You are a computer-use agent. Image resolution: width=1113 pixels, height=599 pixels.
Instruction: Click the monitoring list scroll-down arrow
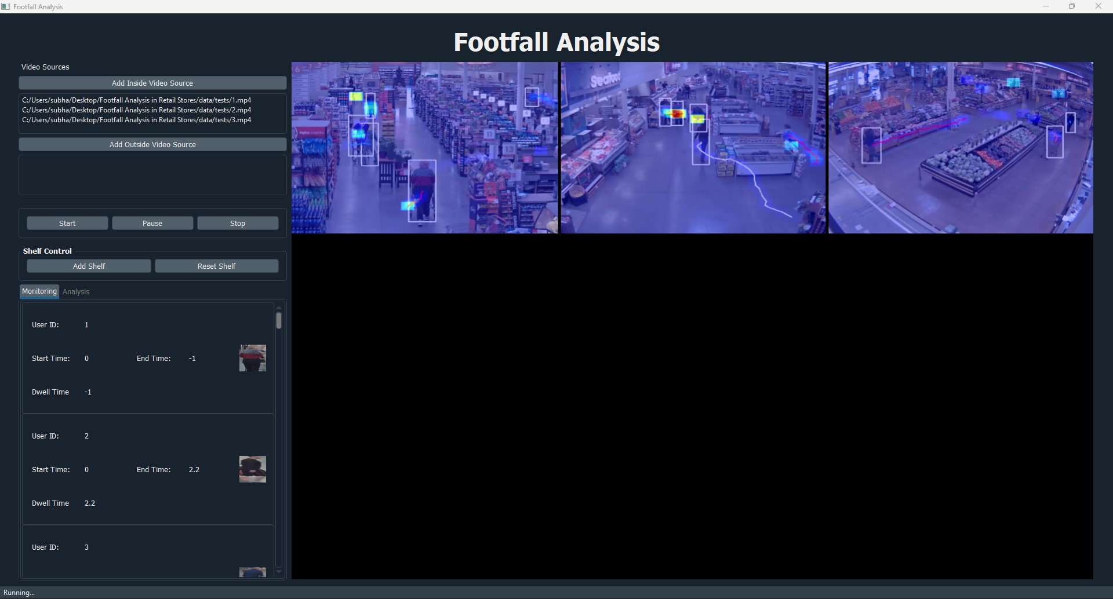pos(279,572)
